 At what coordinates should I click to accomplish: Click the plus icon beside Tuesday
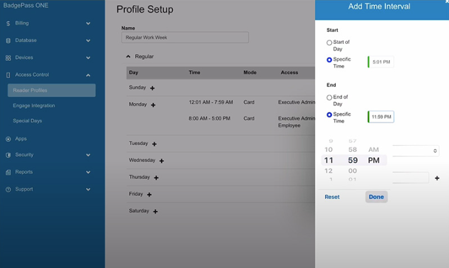[x=154, y=144]
